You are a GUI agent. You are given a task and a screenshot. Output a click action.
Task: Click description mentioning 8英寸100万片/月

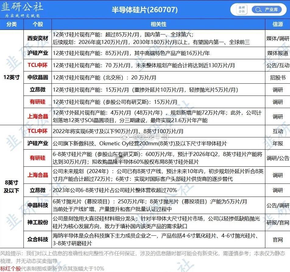click(118, 131)
